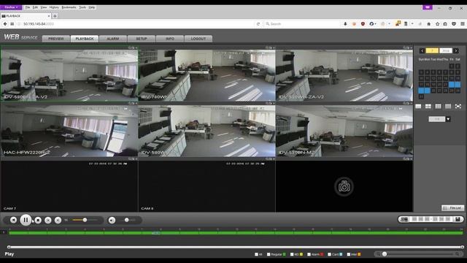Open the Pocket icon in toolbar
467x263 pixels.
point(454,24)
